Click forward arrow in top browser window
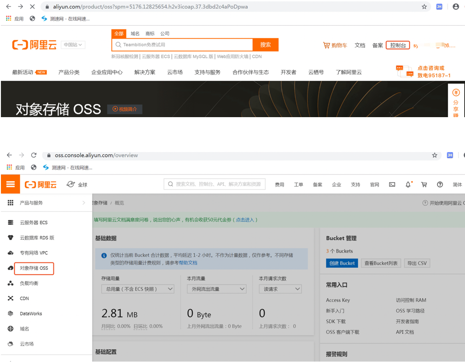Image resolution: width=465 pixels, height=362 pixels. [x=20, y=6]
